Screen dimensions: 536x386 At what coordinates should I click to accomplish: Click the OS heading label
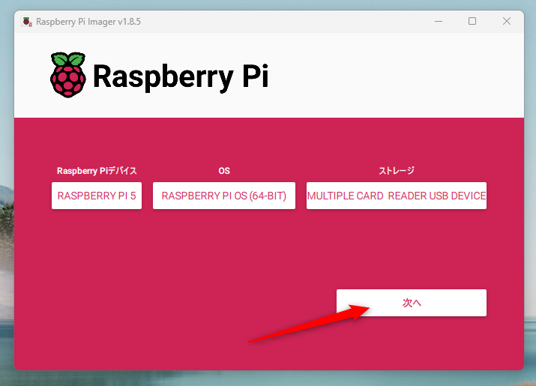pyautogui.click(x=224, y=171)
